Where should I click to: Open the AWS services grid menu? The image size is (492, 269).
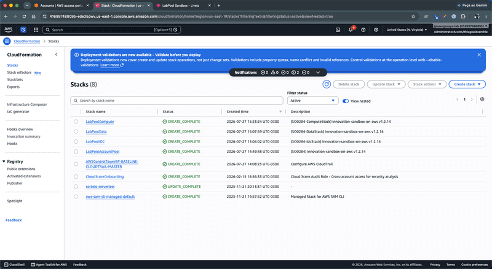[x=36, y=29]
